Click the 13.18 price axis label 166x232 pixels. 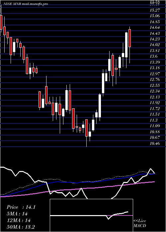click(x=155, y=68)
